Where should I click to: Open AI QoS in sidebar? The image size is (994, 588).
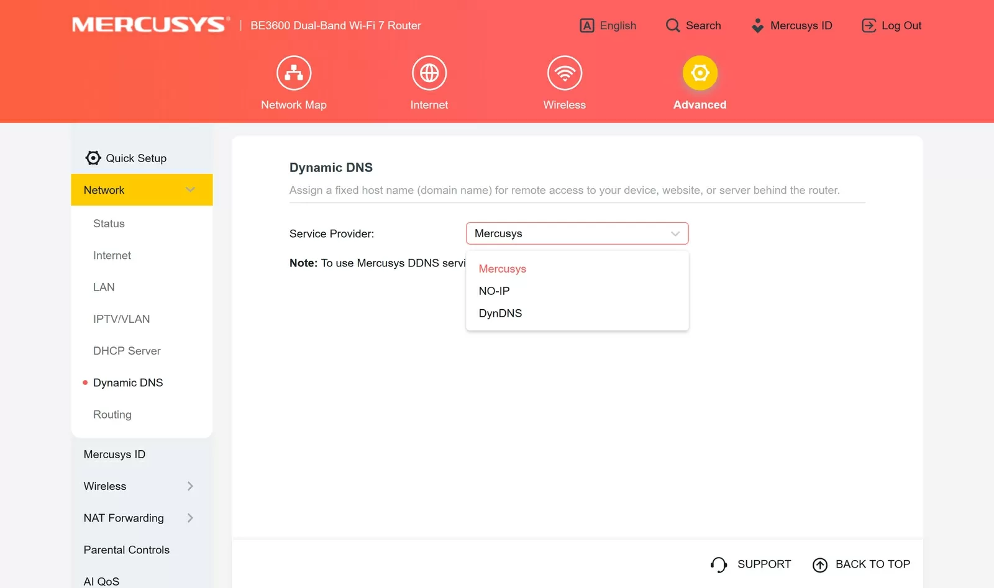(101, 581)
